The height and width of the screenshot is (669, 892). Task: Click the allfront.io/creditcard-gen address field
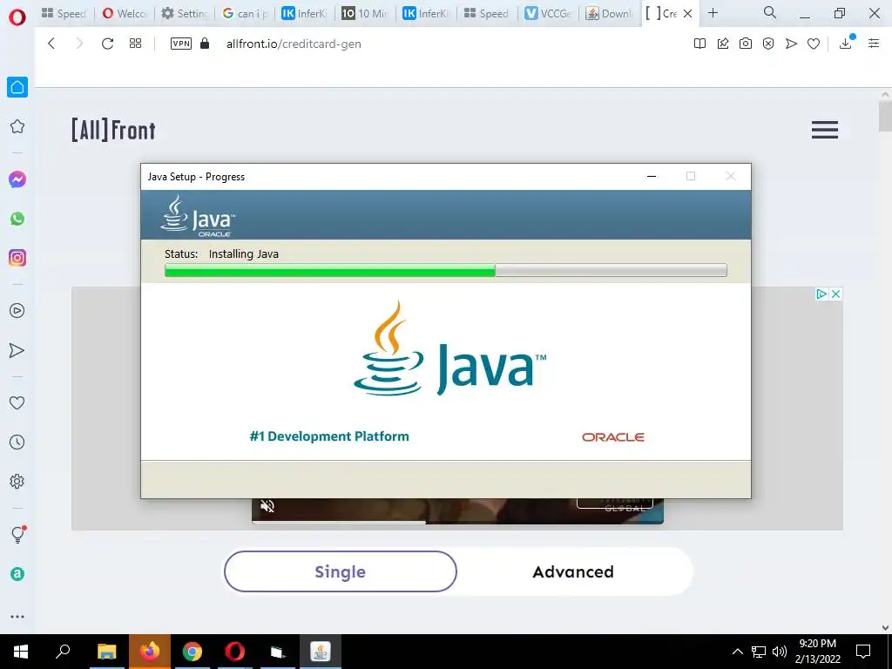coord(294,44)
